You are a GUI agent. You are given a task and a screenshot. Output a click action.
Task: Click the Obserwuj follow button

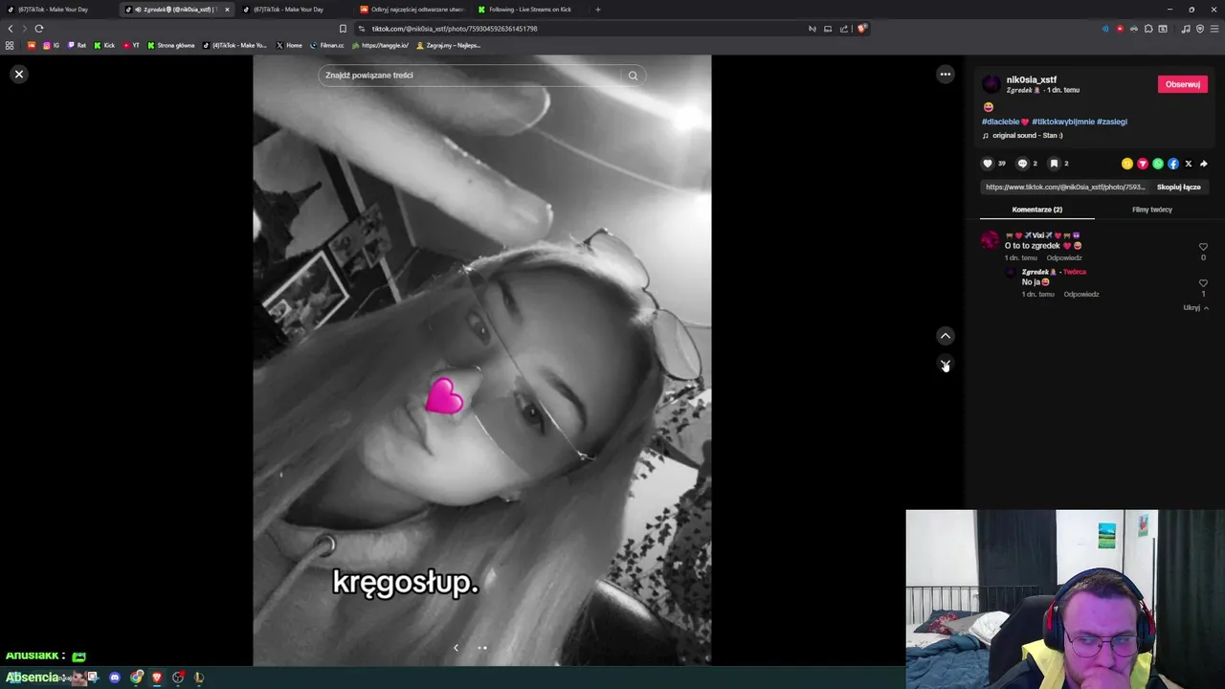[x=1183, y=84]
